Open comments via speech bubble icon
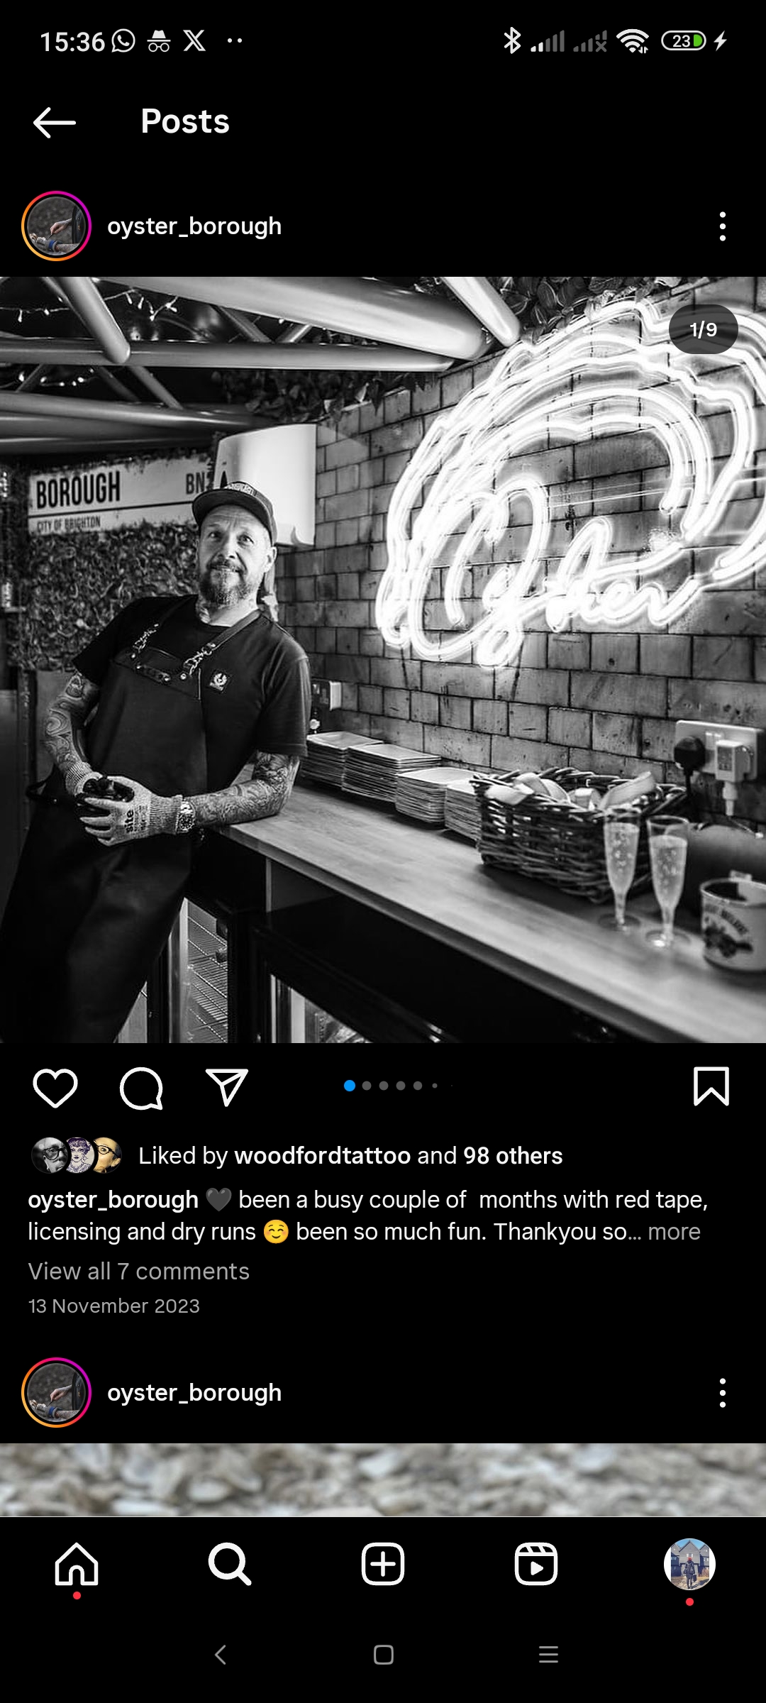This screenshot has width=766, height=1703. [141, 1087]
